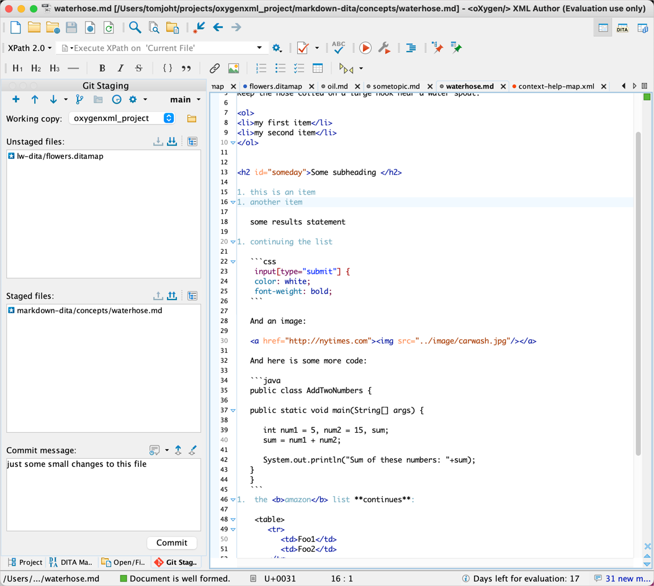The image size is (654, 586).
Task: Stage all unstaged files with the double-arrow icon
Action: [172, 141]
